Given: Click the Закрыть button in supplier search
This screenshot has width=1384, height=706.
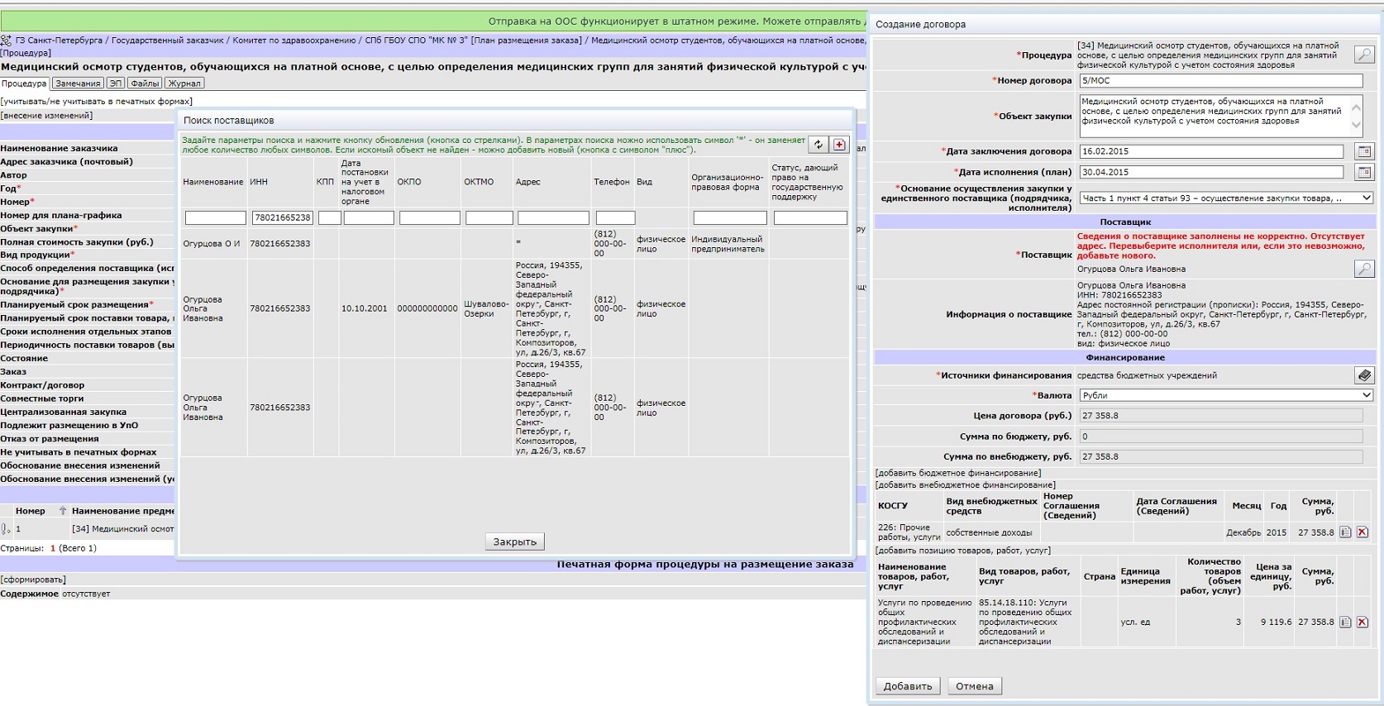Looking at the screenshot, I should (x=514, y=541).
